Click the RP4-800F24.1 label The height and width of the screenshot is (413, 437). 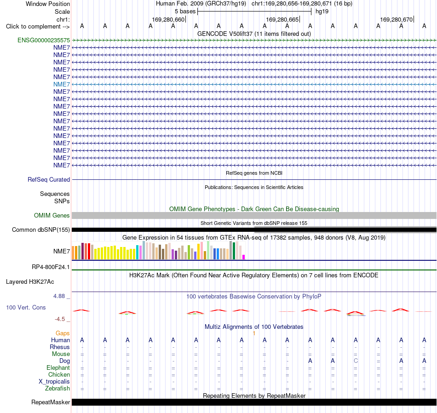point(51,267)
